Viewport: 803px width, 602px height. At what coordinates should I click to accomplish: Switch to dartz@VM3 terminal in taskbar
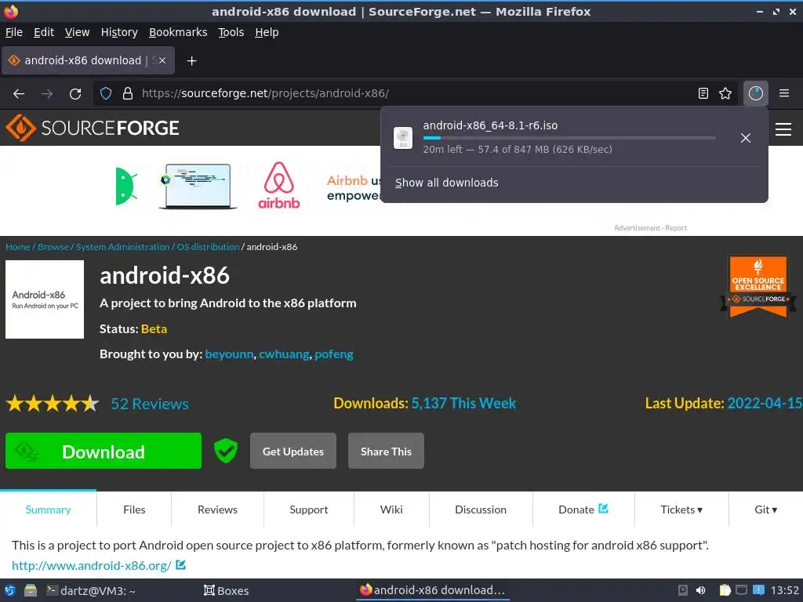pyautogui.click(x=91, y=590)
